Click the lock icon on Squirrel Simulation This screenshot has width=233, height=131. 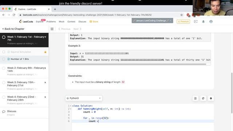[45, 52]
